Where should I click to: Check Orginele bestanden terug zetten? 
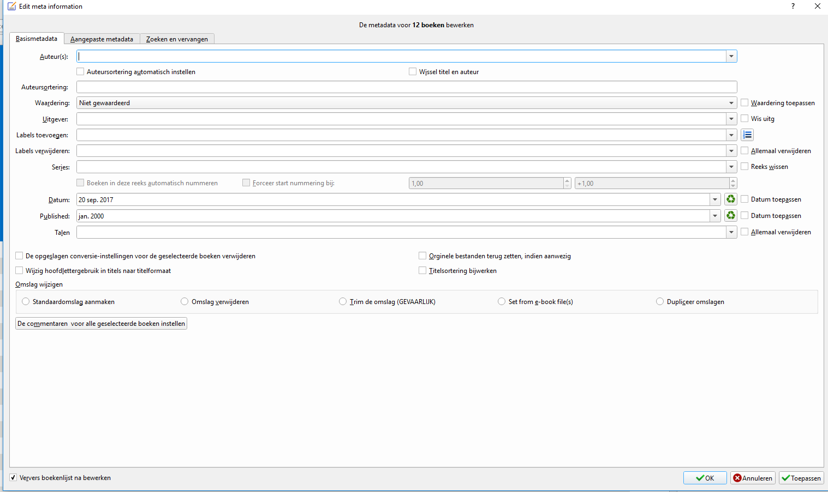pyautogui.click(x=422, y=256)
